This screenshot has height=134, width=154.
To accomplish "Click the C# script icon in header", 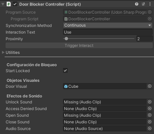I will tap(9, 4).
